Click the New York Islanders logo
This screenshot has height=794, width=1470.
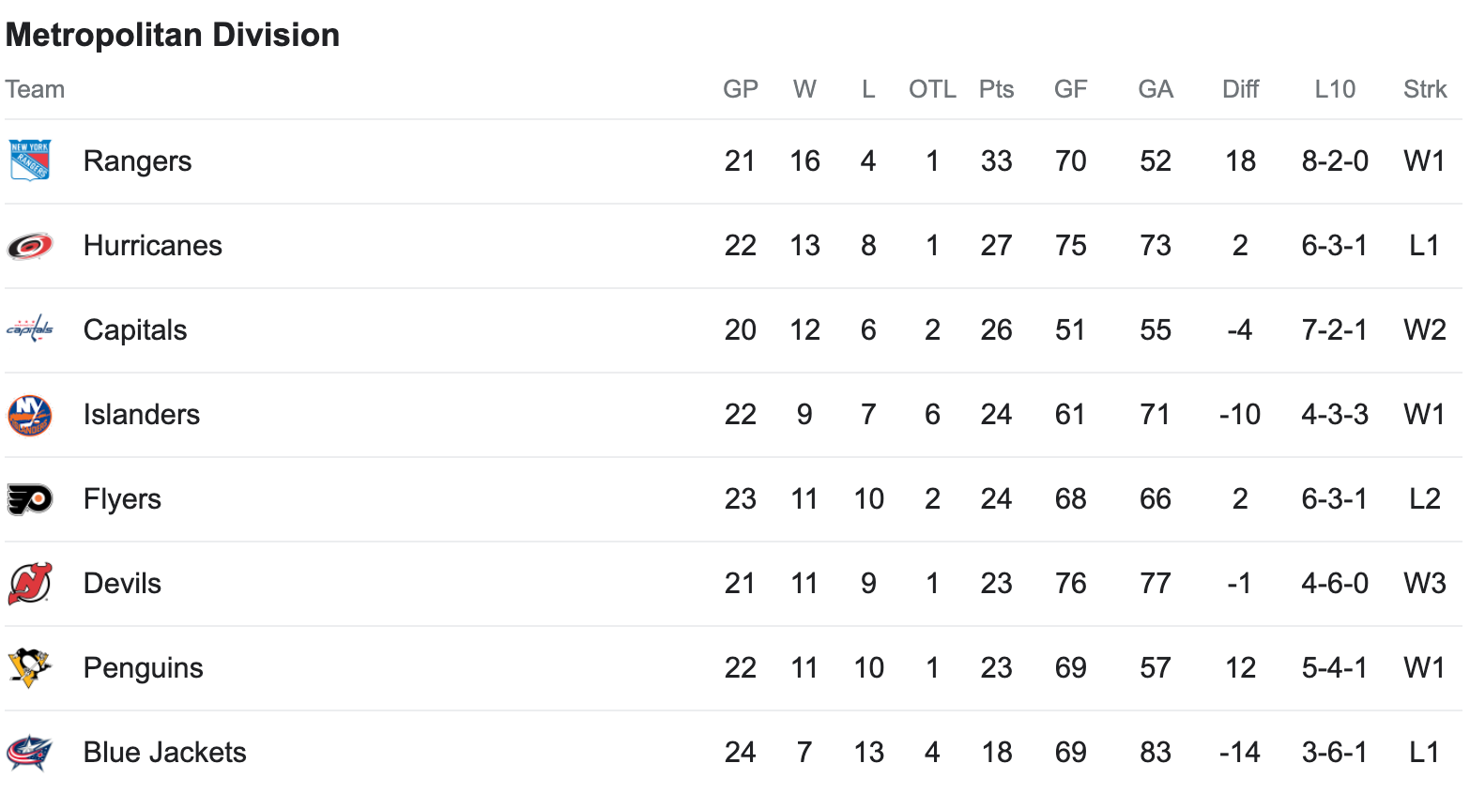[30, 415]
